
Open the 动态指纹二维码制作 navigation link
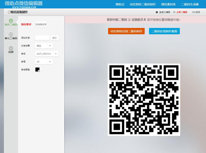[143, 4]
